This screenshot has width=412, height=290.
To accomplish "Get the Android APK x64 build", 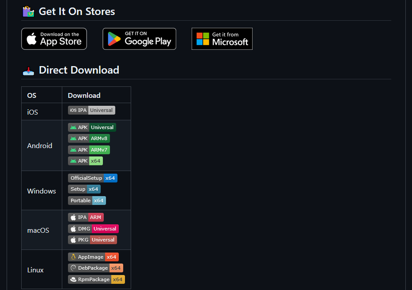I will 85,161.
